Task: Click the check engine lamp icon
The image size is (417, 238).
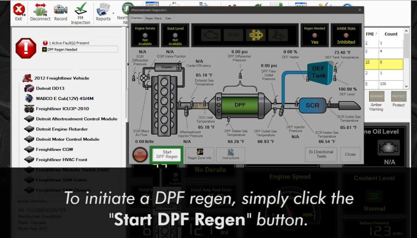Action: (211, 35)
